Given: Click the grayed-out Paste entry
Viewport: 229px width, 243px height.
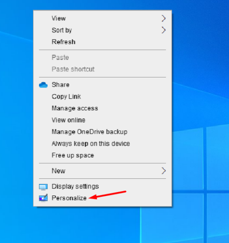Looking at the screenshot, I should tap(103, 58).
